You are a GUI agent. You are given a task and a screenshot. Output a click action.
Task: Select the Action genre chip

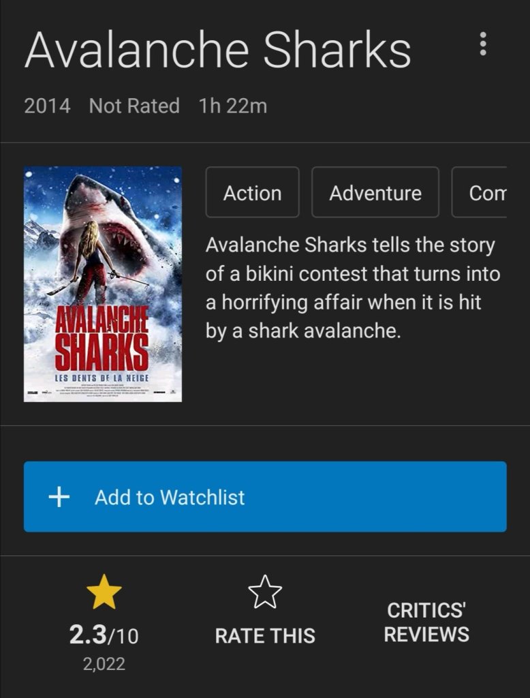[252, 192]
